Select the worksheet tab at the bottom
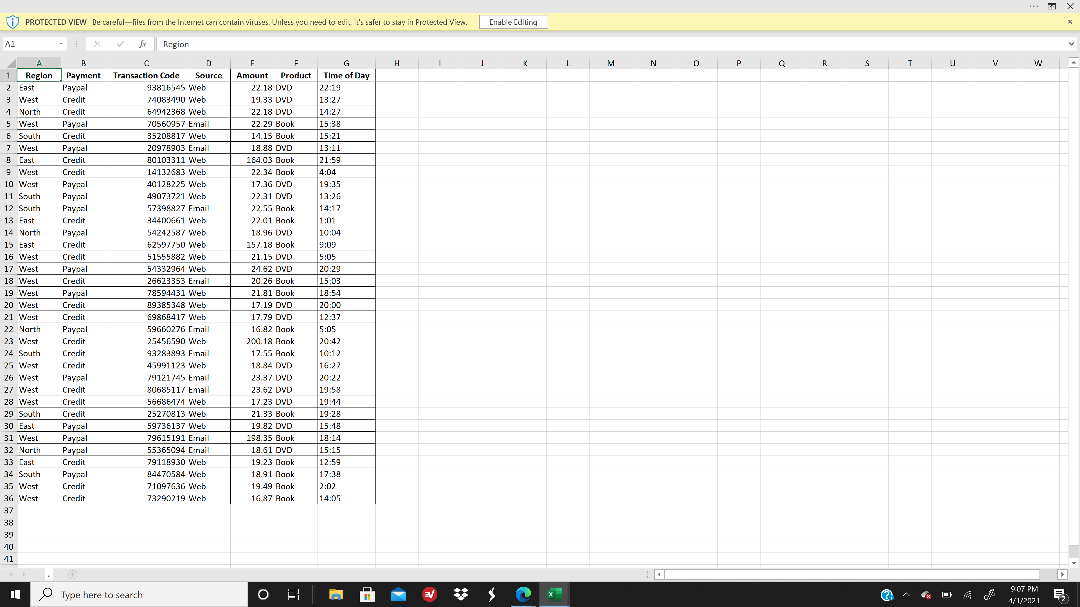 click(x=49, y=575)
